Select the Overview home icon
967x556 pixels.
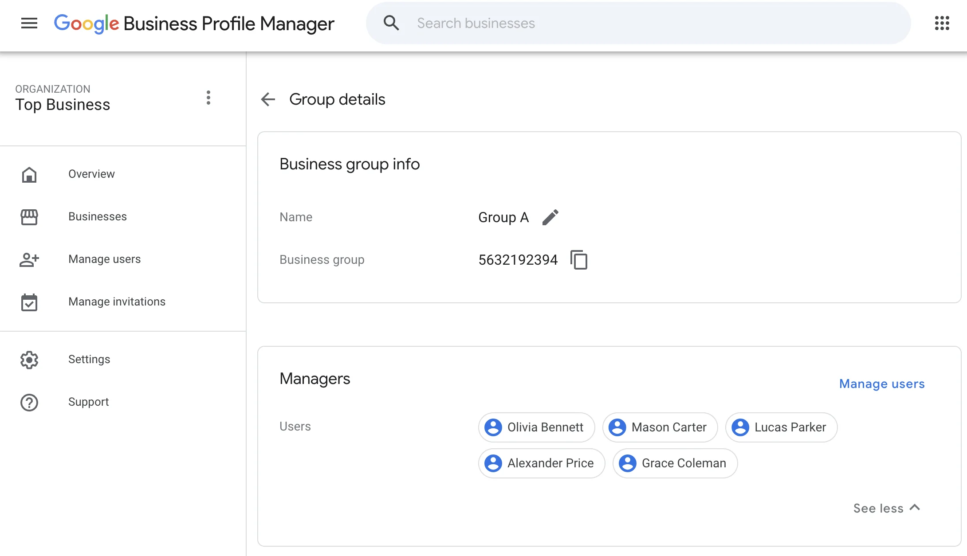pyautogui.click(x=29, y=175)
